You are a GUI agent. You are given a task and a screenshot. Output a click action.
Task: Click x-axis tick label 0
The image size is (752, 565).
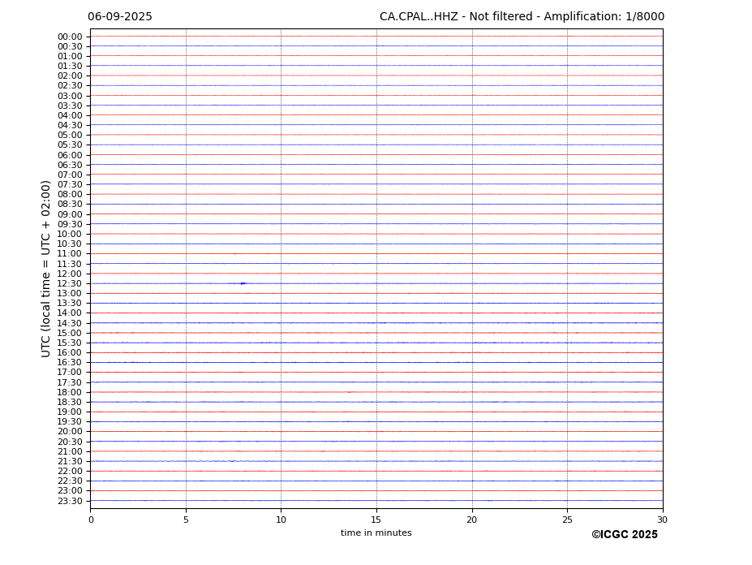point(91,520)
